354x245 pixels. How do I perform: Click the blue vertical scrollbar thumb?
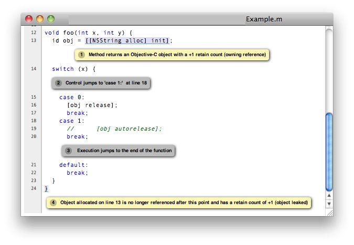[x=329, y=152]
